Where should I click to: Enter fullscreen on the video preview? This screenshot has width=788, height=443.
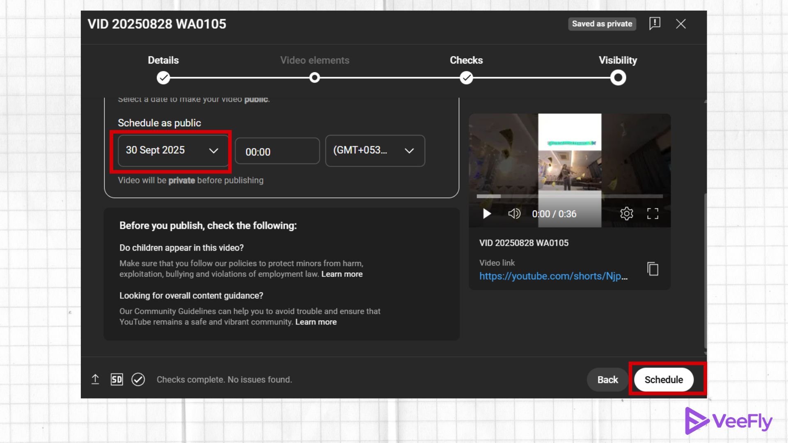pyautogui.click(x=653, y=214)
